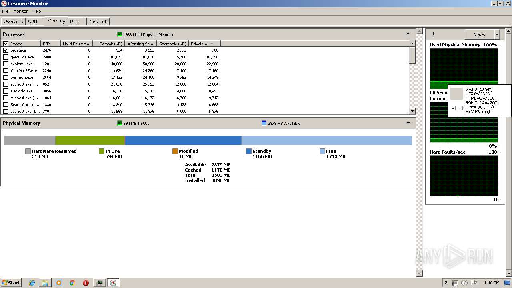Screen dimensions: 512x288
Task: Click the In Use green swatch
Action: (101, 151)
